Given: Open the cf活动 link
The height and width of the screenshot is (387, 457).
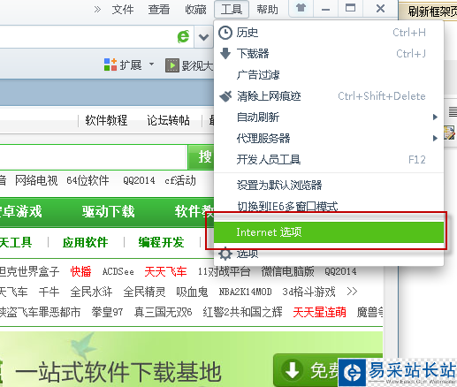Looking at the screenshot, I should (x=180, y=180).
